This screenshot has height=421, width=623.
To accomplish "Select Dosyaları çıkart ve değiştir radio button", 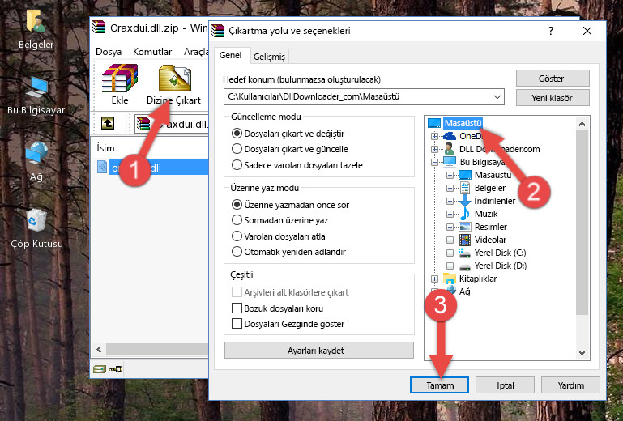I will (x=237, y=134).
